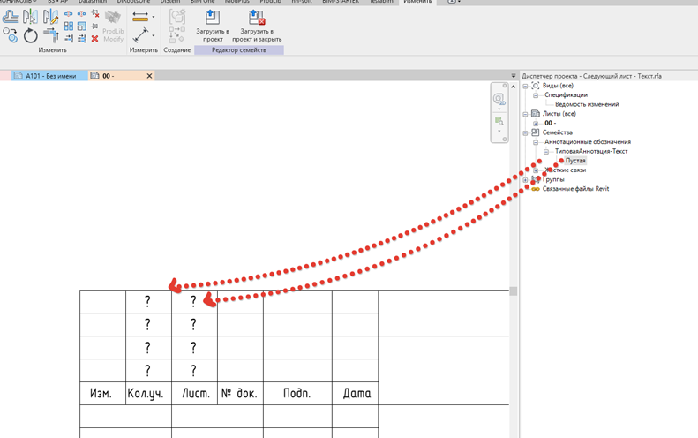Click the red Delete icon
Image resolution: width=698 pixels, height=438 pixels.
click(x=94, y=39)
